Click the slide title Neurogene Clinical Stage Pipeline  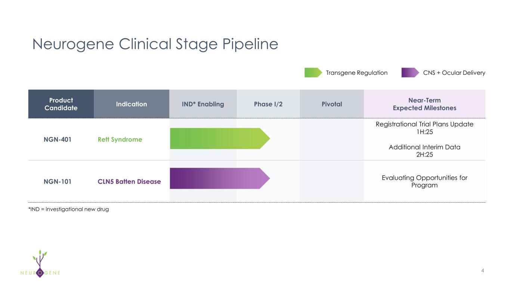(x=155, y=44)
